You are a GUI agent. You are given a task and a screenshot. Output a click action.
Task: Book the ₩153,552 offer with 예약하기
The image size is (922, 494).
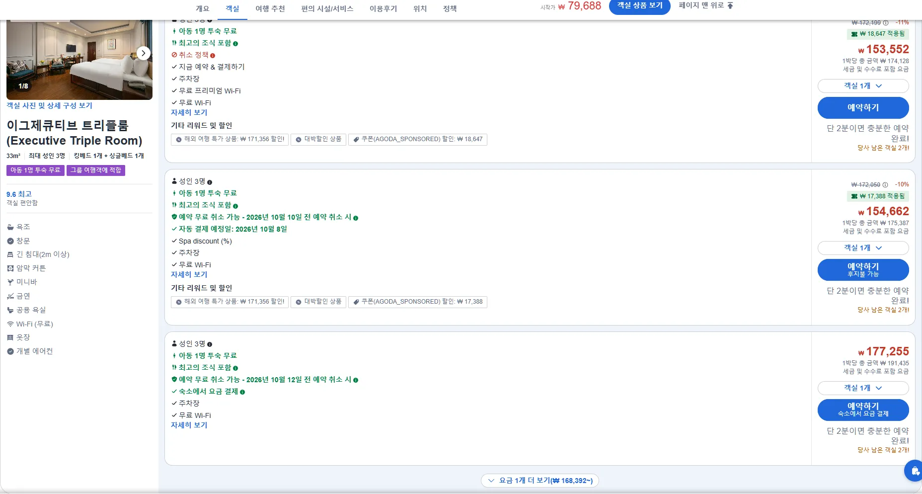pos(863,108)
